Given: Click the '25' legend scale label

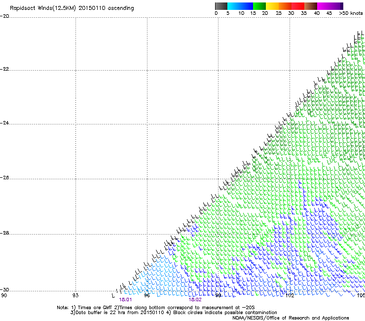Looking at the screenshot, I should (x=279, y=13).
